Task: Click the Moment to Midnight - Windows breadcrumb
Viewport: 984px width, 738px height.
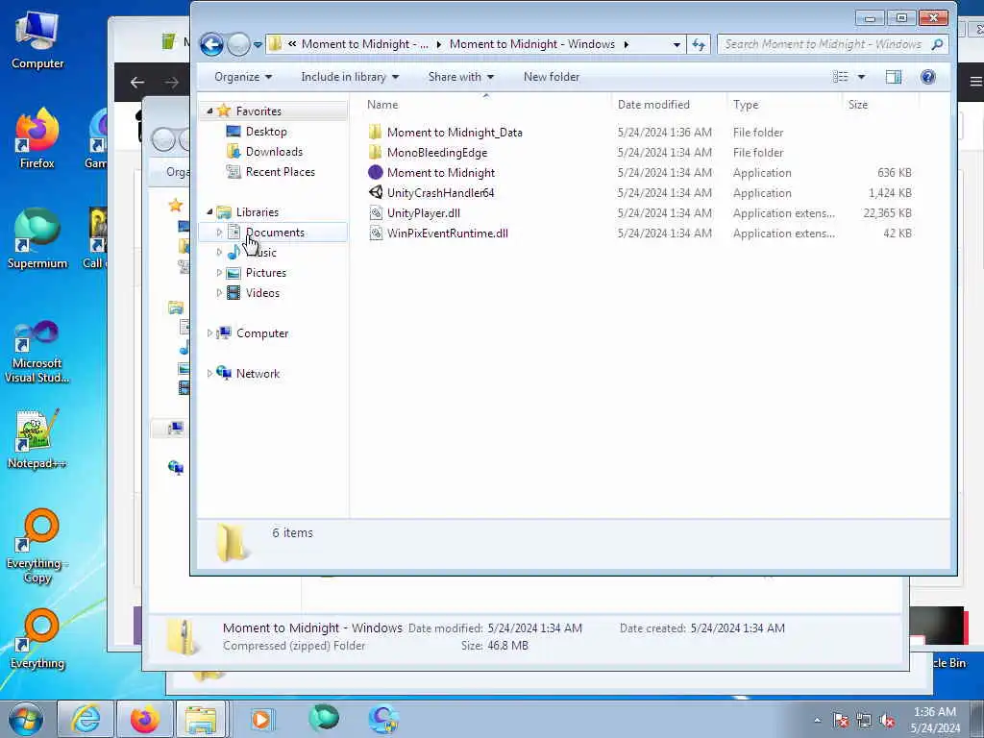Action: 532,44
